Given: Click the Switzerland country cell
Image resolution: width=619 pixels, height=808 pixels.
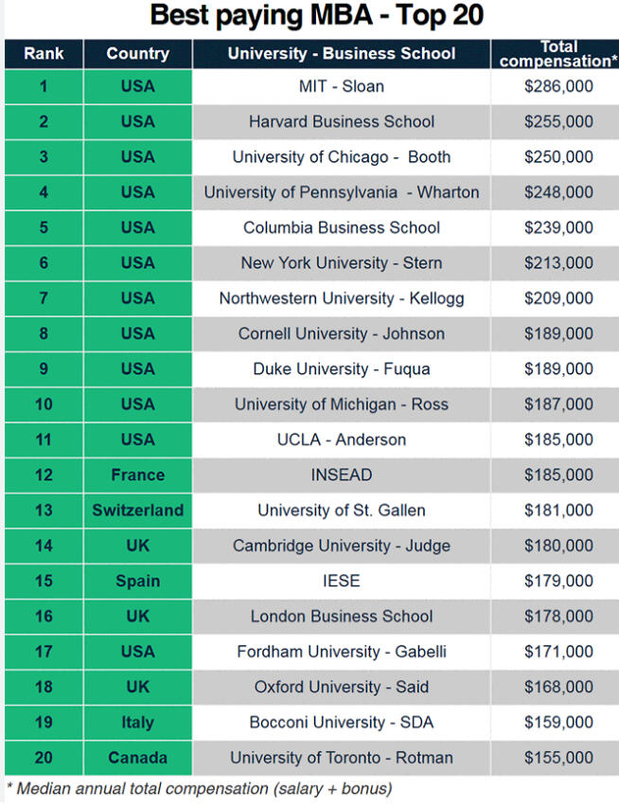Looking at the screenshot, I should [137, 511].
